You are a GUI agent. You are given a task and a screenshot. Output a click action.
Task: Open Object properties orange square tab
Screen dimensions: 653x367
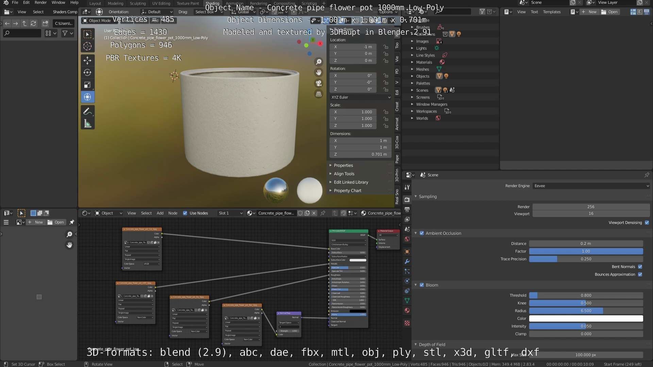click(407, 251)
